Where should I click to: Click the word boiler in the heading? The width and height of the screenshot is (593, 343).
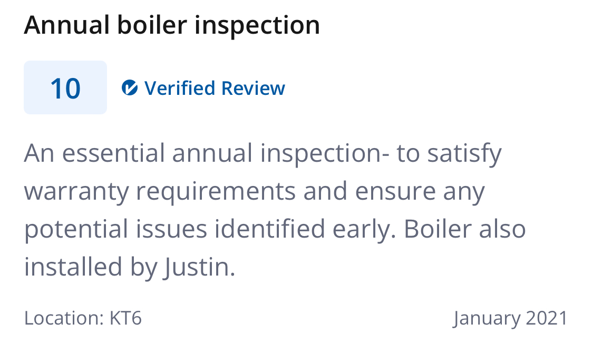click(x=152, y=25)
